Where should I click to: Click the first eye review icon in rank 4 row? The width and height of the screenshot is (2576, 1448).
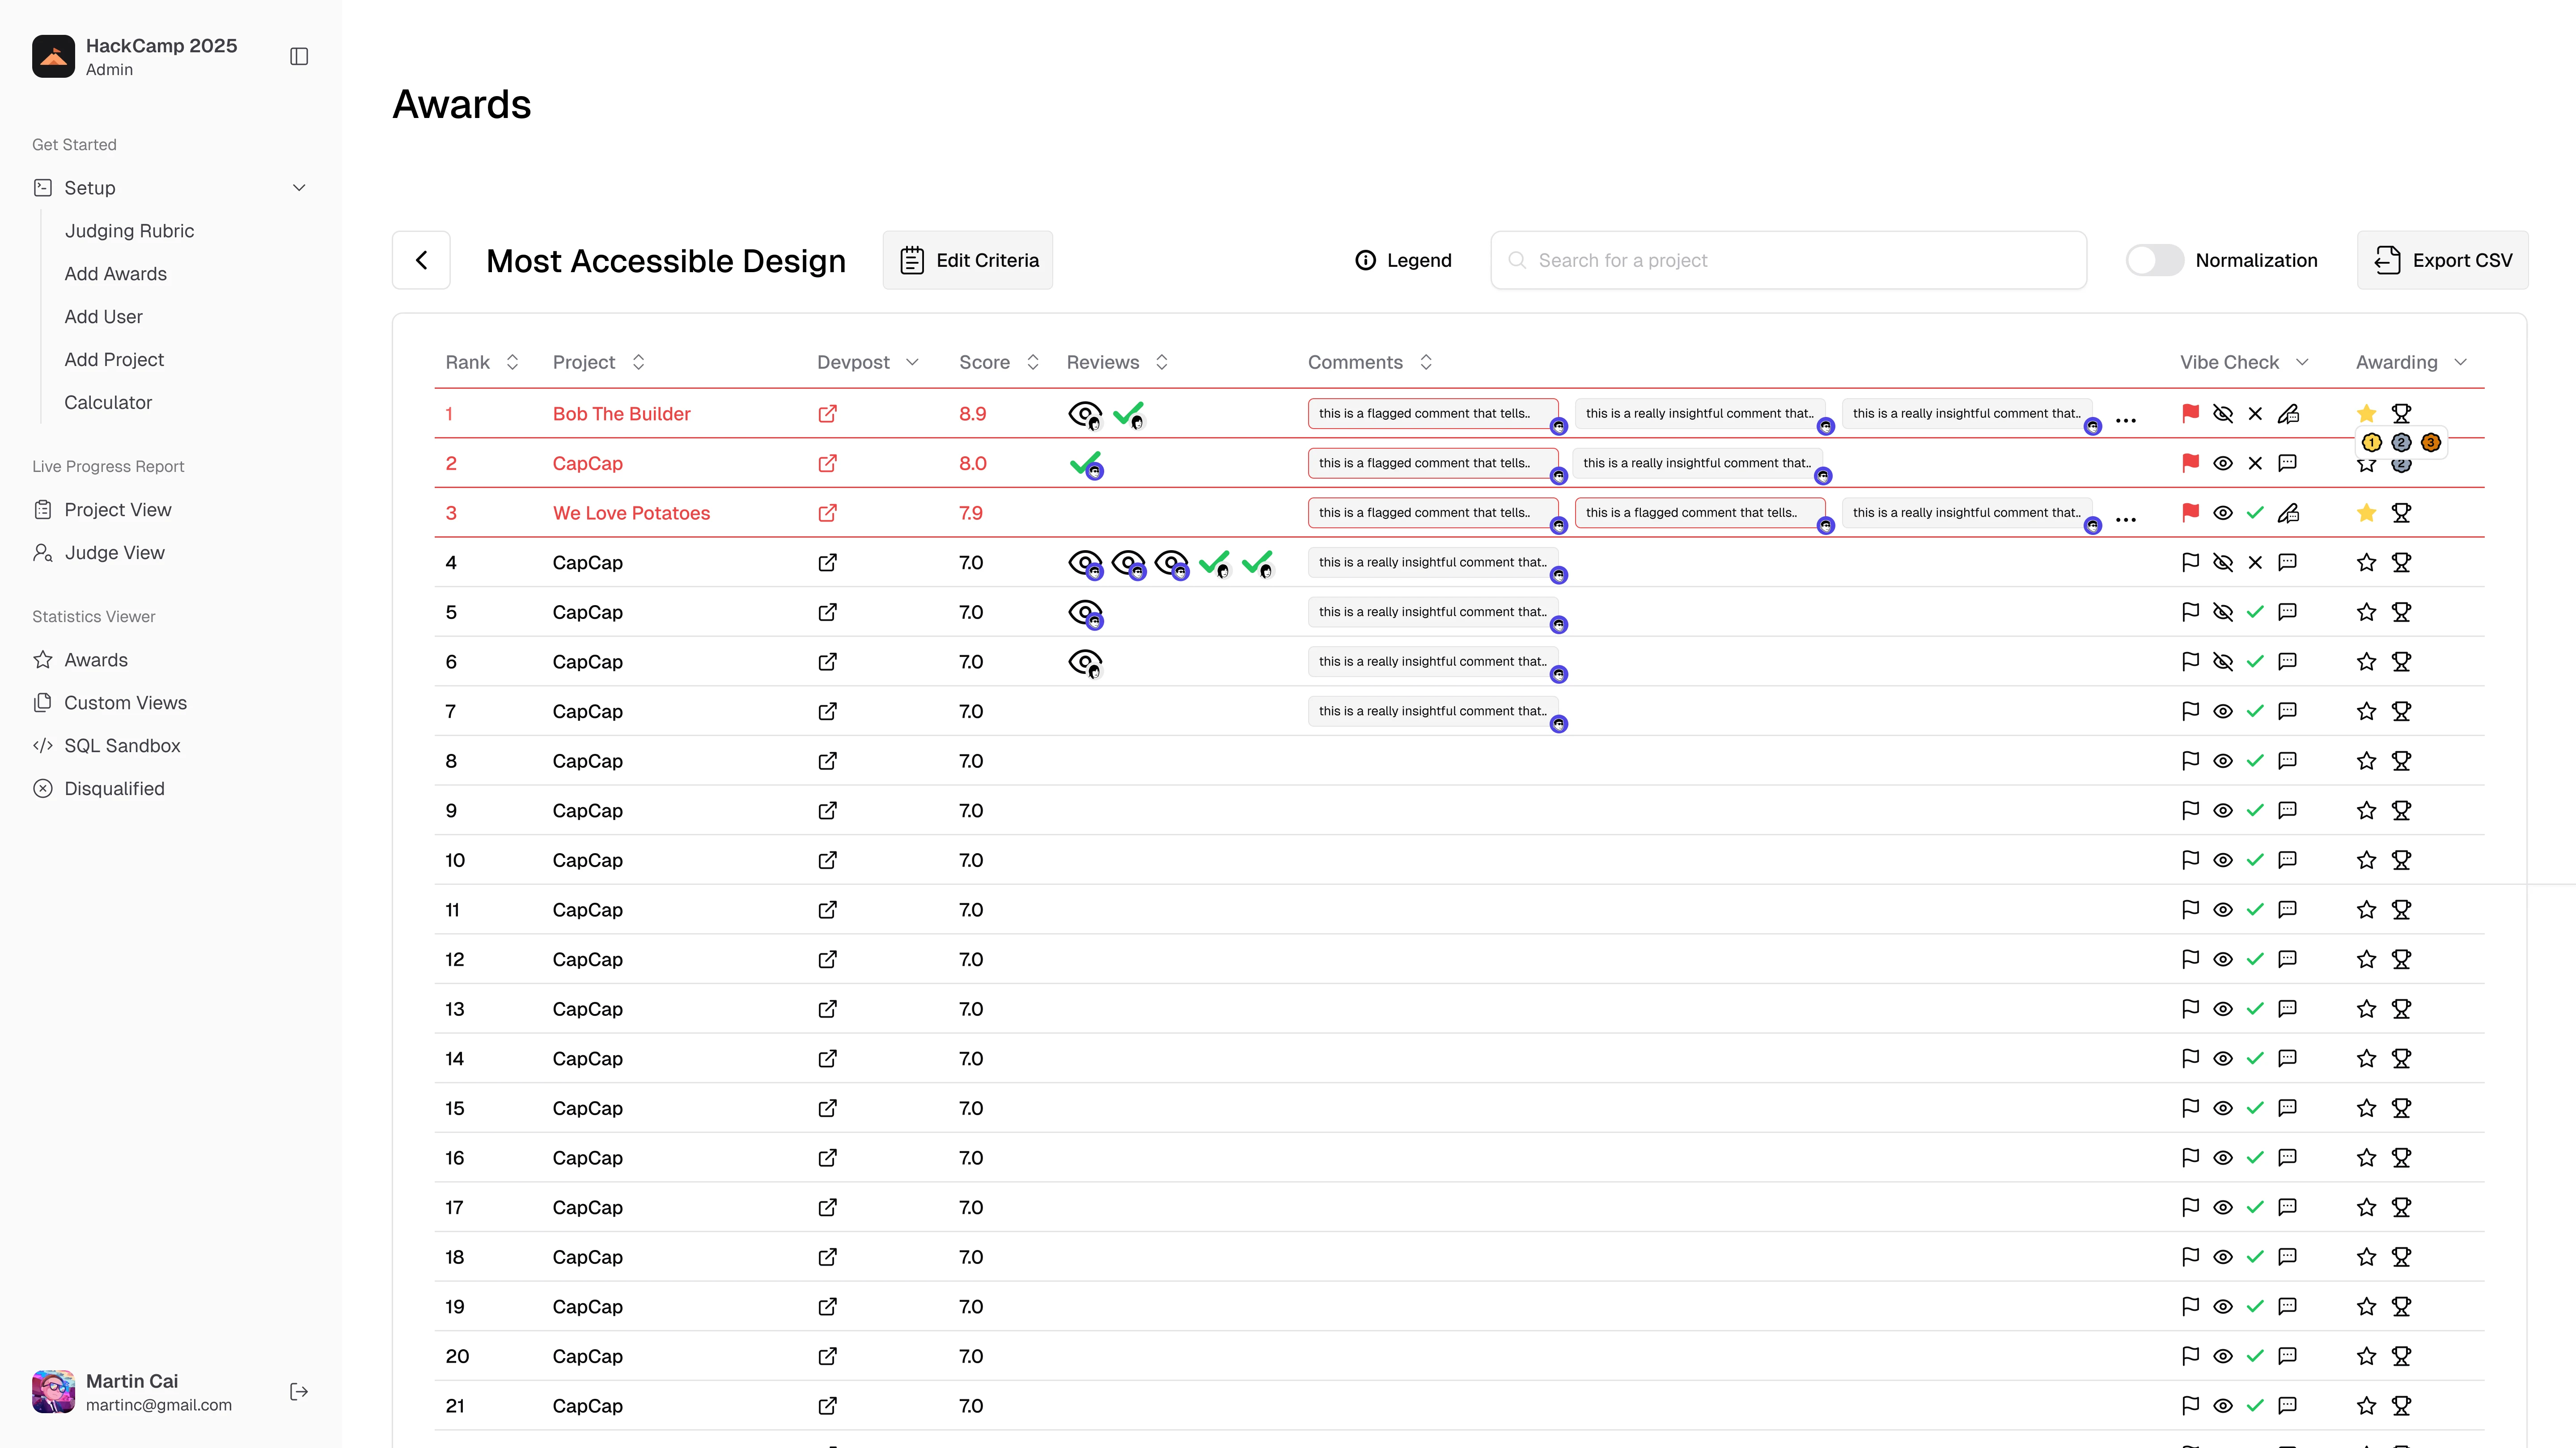1085,564
